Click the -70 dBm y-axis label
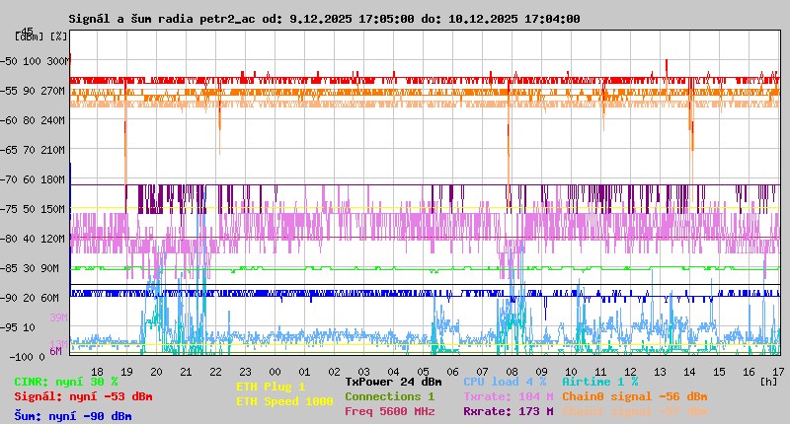The image size is (790, 424). [13, 179]
